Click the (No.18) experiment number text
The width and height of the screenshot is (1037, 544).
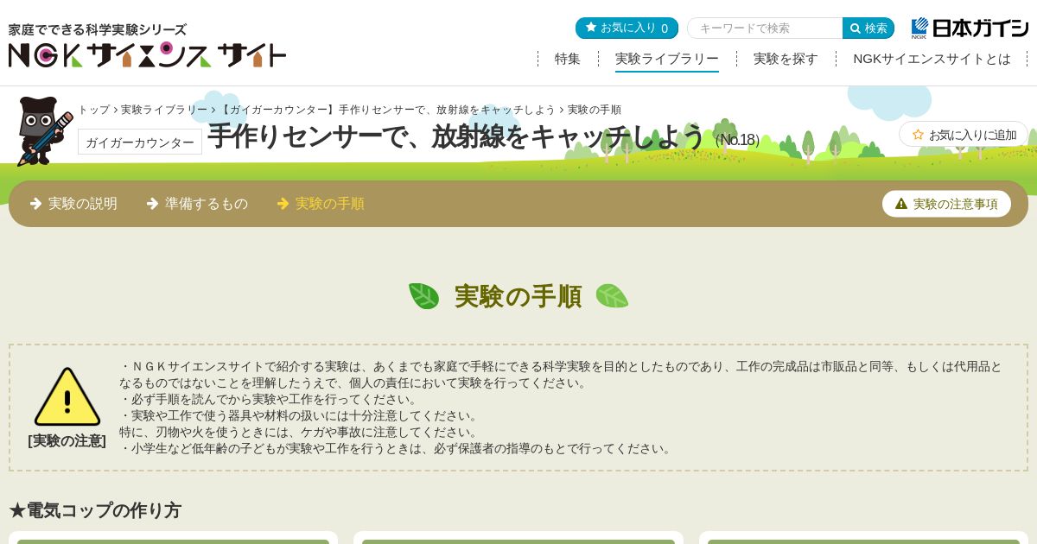point(737,140)
